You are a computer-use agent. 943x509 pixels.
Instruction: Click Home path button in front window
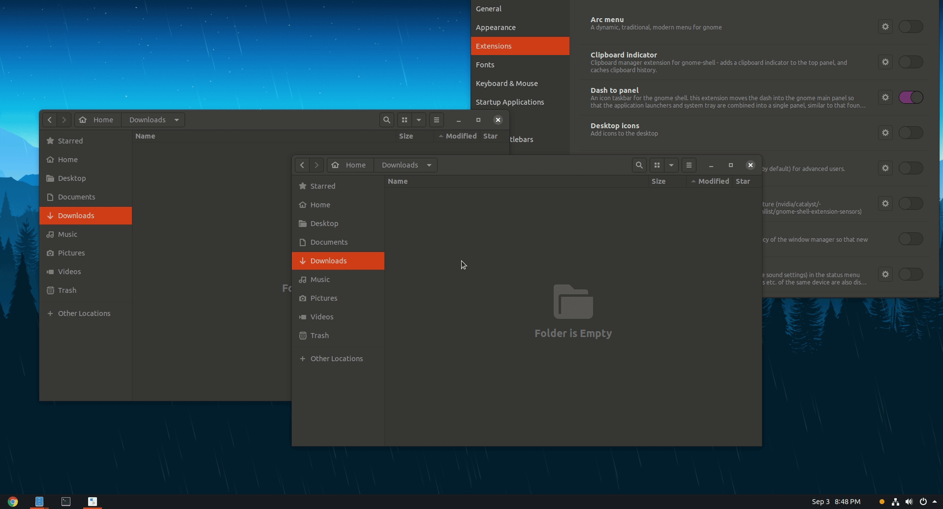tap(350, 165)
